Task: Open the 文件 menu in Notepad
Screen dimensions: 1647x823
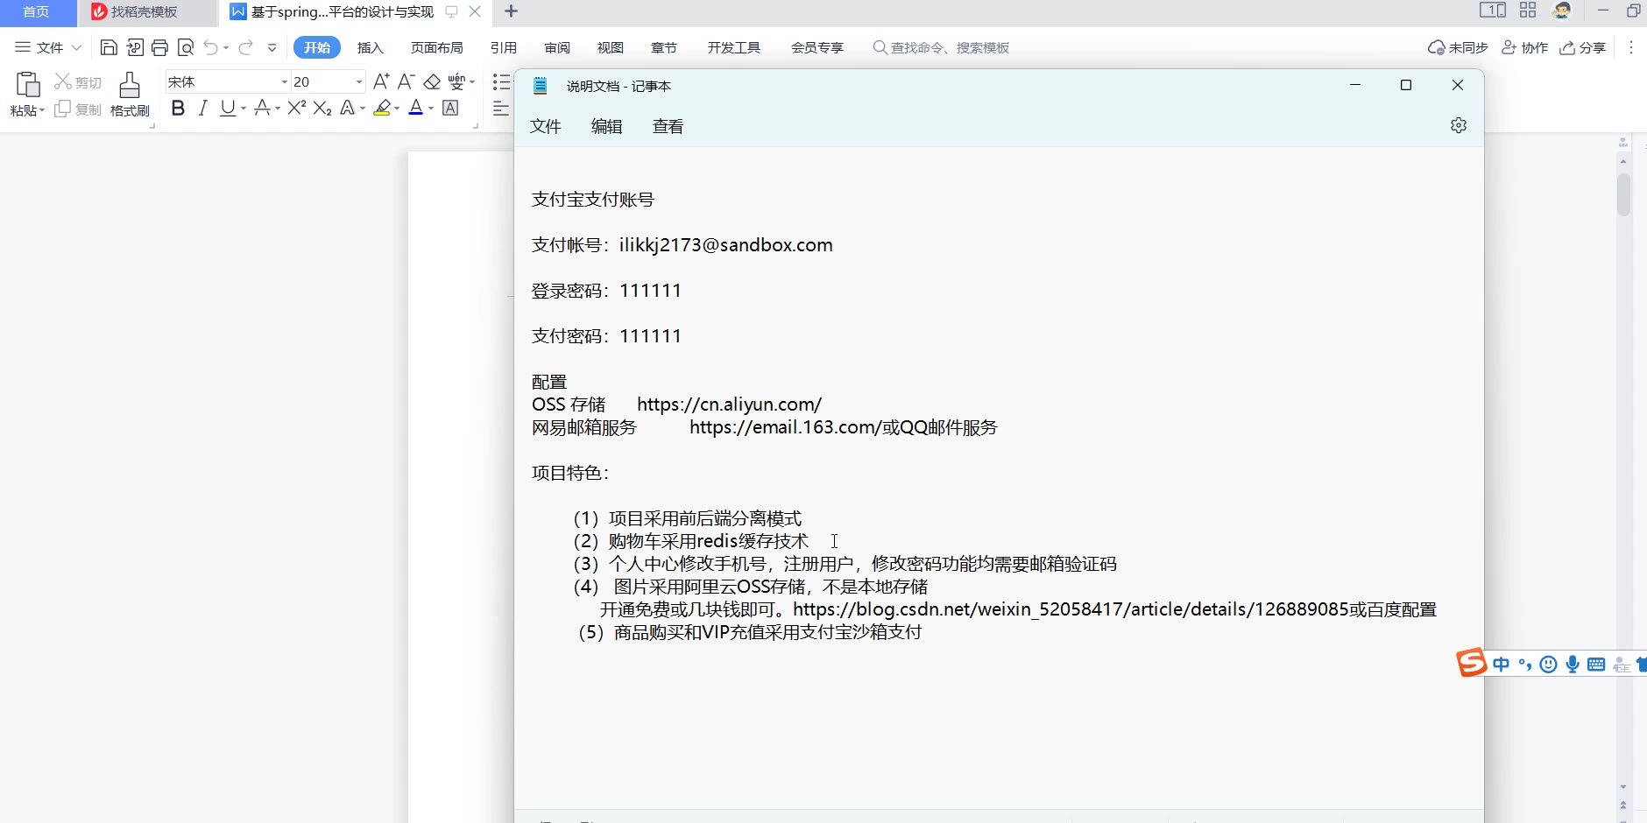Action: point(546,126)
